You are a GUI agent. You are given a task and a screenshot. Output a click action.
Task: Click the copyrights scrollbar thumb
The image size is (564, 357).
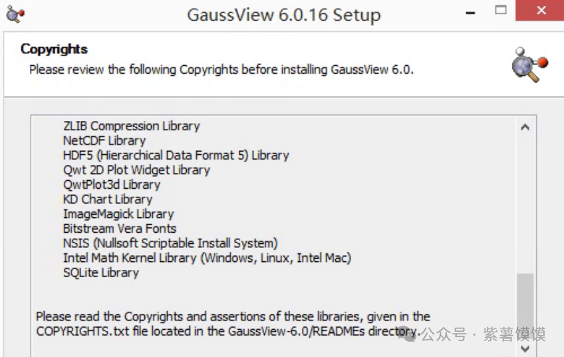(525, 306)
